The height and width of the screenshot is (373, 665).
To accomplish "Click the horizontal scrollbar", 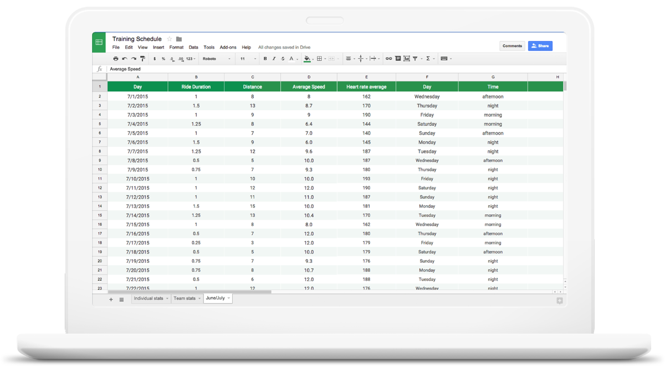I will pyautogui.click(x=190, y=292).
